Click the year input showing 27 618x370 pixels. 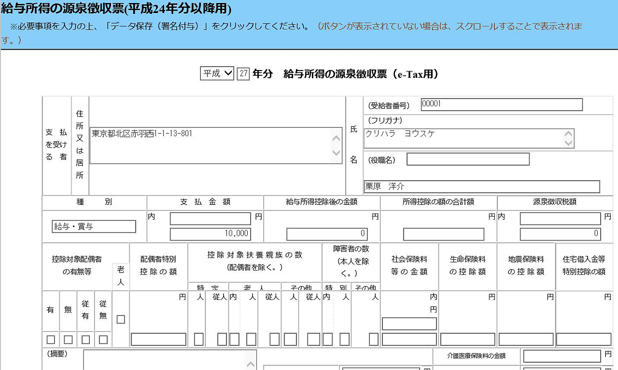[244, 73]
